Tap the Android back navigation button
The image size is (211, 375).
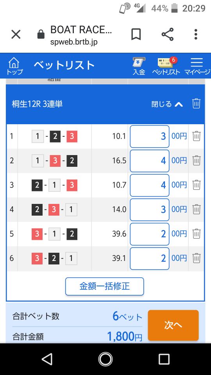pyautogui.click(x=46, y=359)
